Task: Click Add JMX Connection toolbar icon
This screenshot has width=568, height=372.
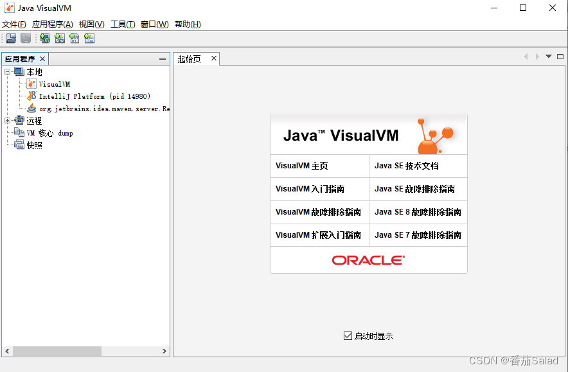Action: point(59,38)
